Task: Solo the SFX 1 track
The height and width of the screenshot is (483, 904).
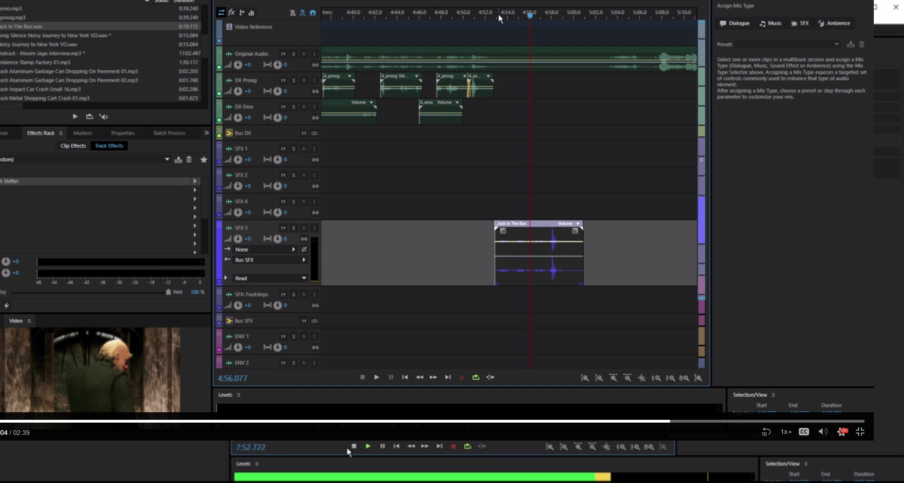Action: coord(293,149)
